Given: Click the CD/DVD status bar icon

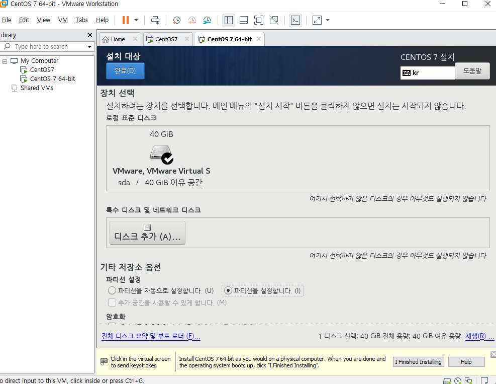Looking at the screenshot, I should pyautogui.click(x=458, y=381).
